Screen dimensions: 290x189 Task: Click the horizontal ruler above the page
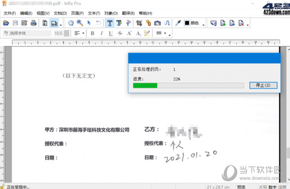146,43
